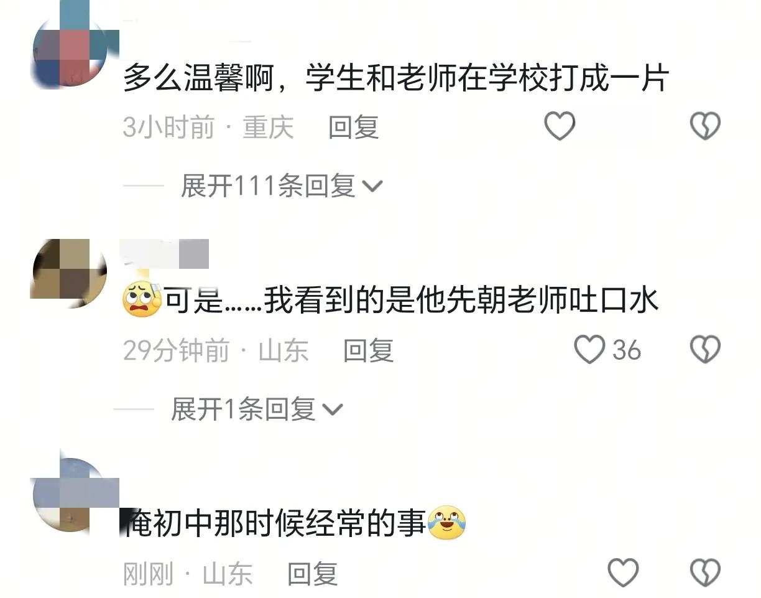The width and height of the screenshot is (761, 598).
Task: Tap the crying-laughing emoji after 经常的事
Action: point(447,523)
